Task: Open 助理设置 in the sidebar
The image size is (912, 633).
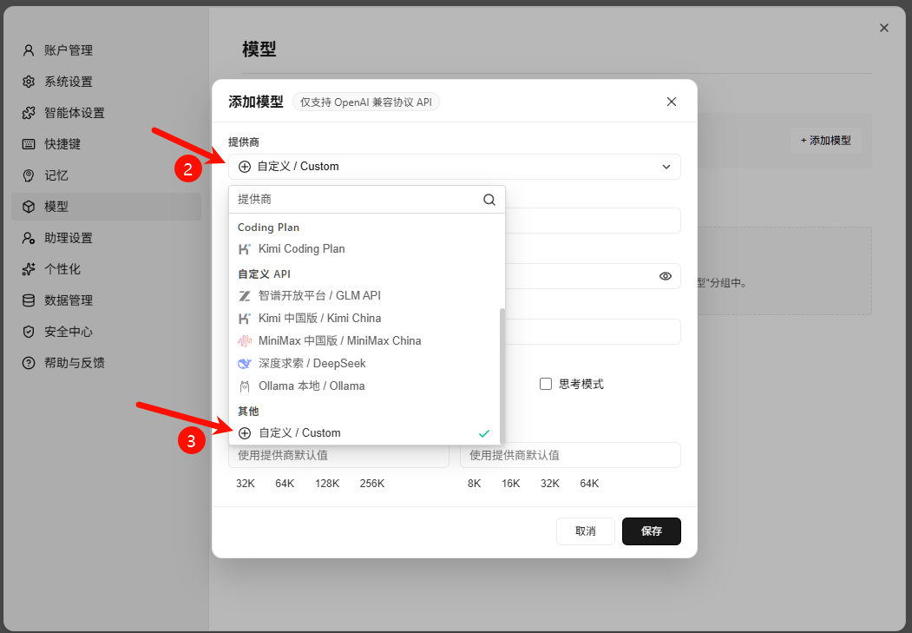Action: [x=106, y=238]
